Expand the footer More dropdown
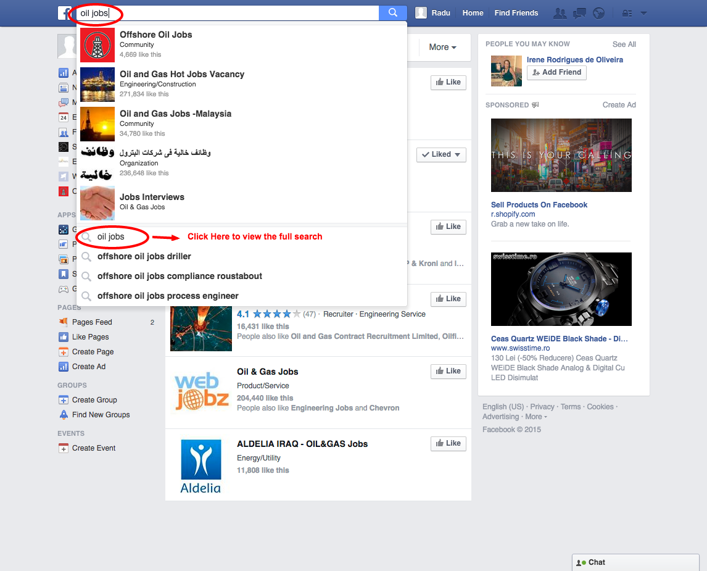The width and height of the screenshot is (707, 571). pos(535,417)
